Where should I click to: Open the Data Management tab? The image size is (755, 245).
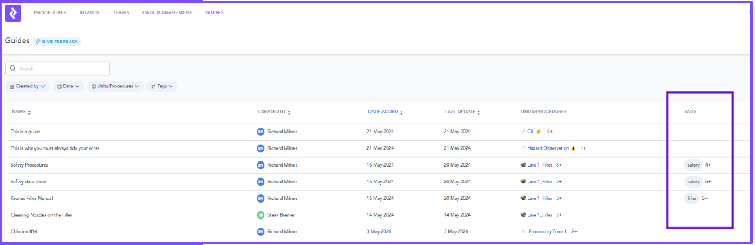click(167, 12)
